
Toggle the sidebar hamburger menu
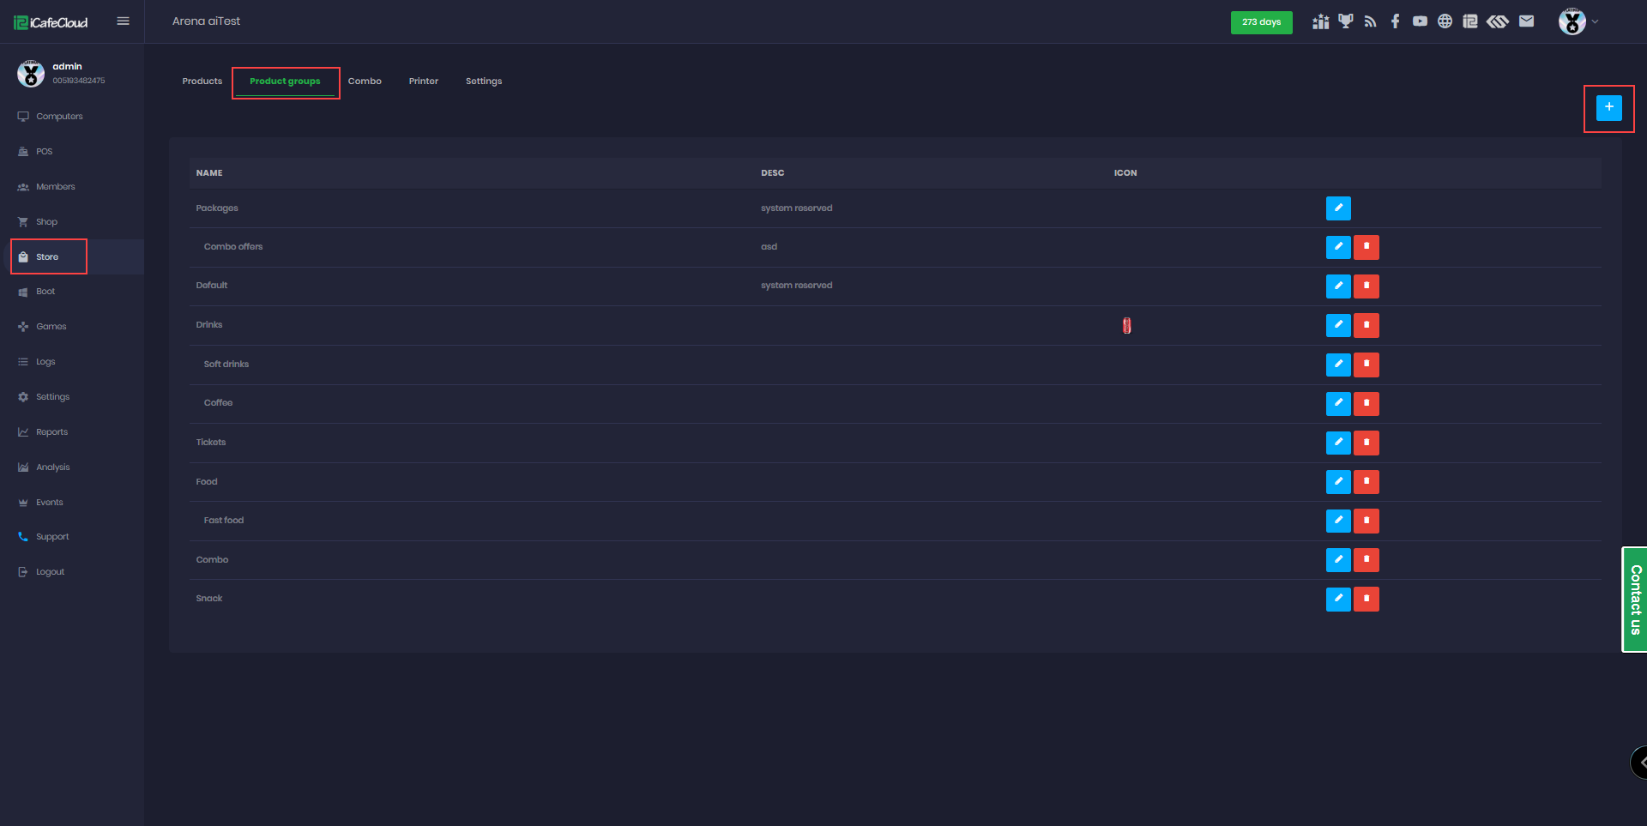[x=123, y=21]
